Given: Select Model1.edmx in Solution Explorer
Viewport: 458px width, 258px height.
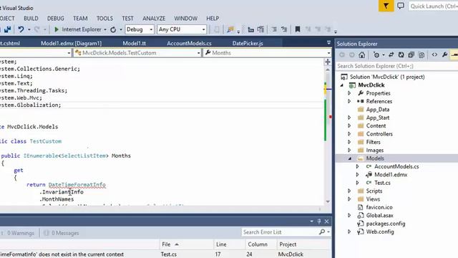Looking at the screenshot, I should [391, 175].
